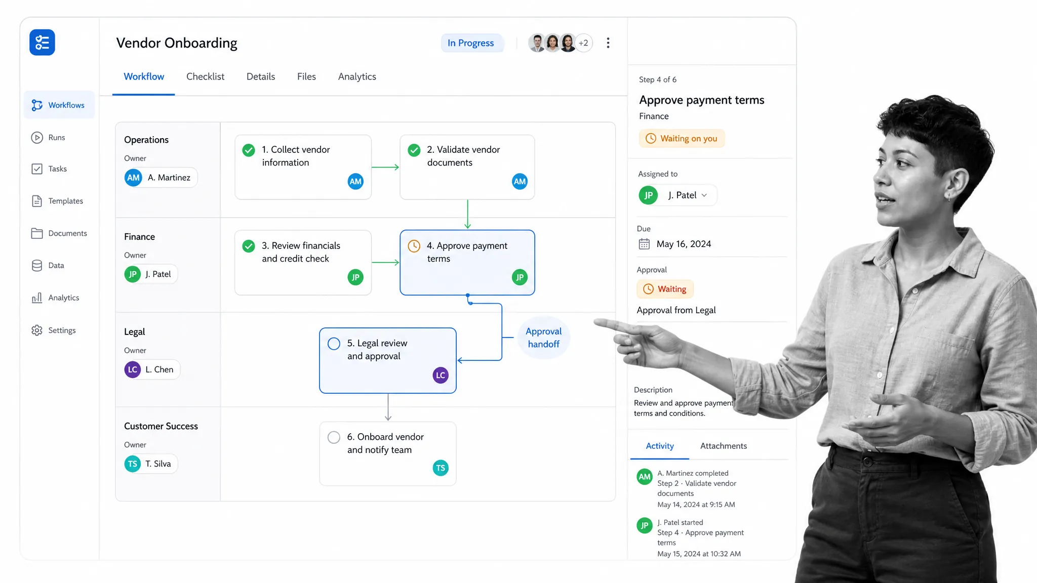The image size is (1037, 583).
Task: Click the May 16, 2024 due date
Action: coord(684,244)
